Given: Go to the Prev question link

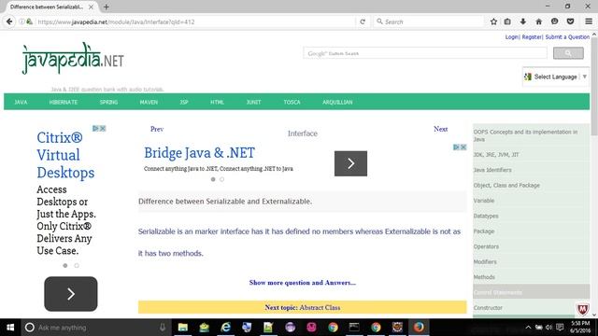Looking at the screenshot, I should click(157, 129).
